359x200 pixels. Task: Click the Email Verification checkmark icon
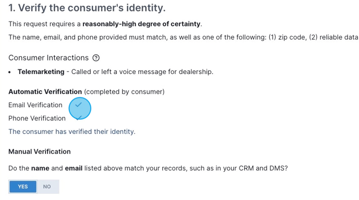pyautogui.click(x=78, y=105)
